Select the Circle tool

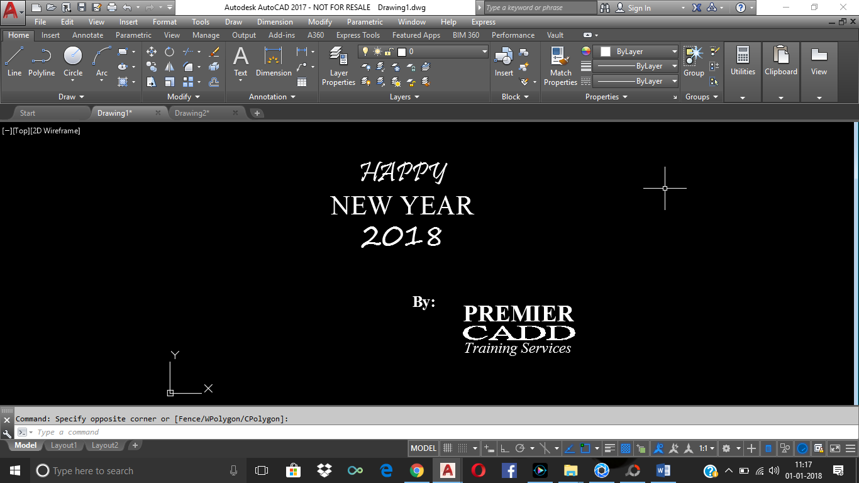click(73, 62)
